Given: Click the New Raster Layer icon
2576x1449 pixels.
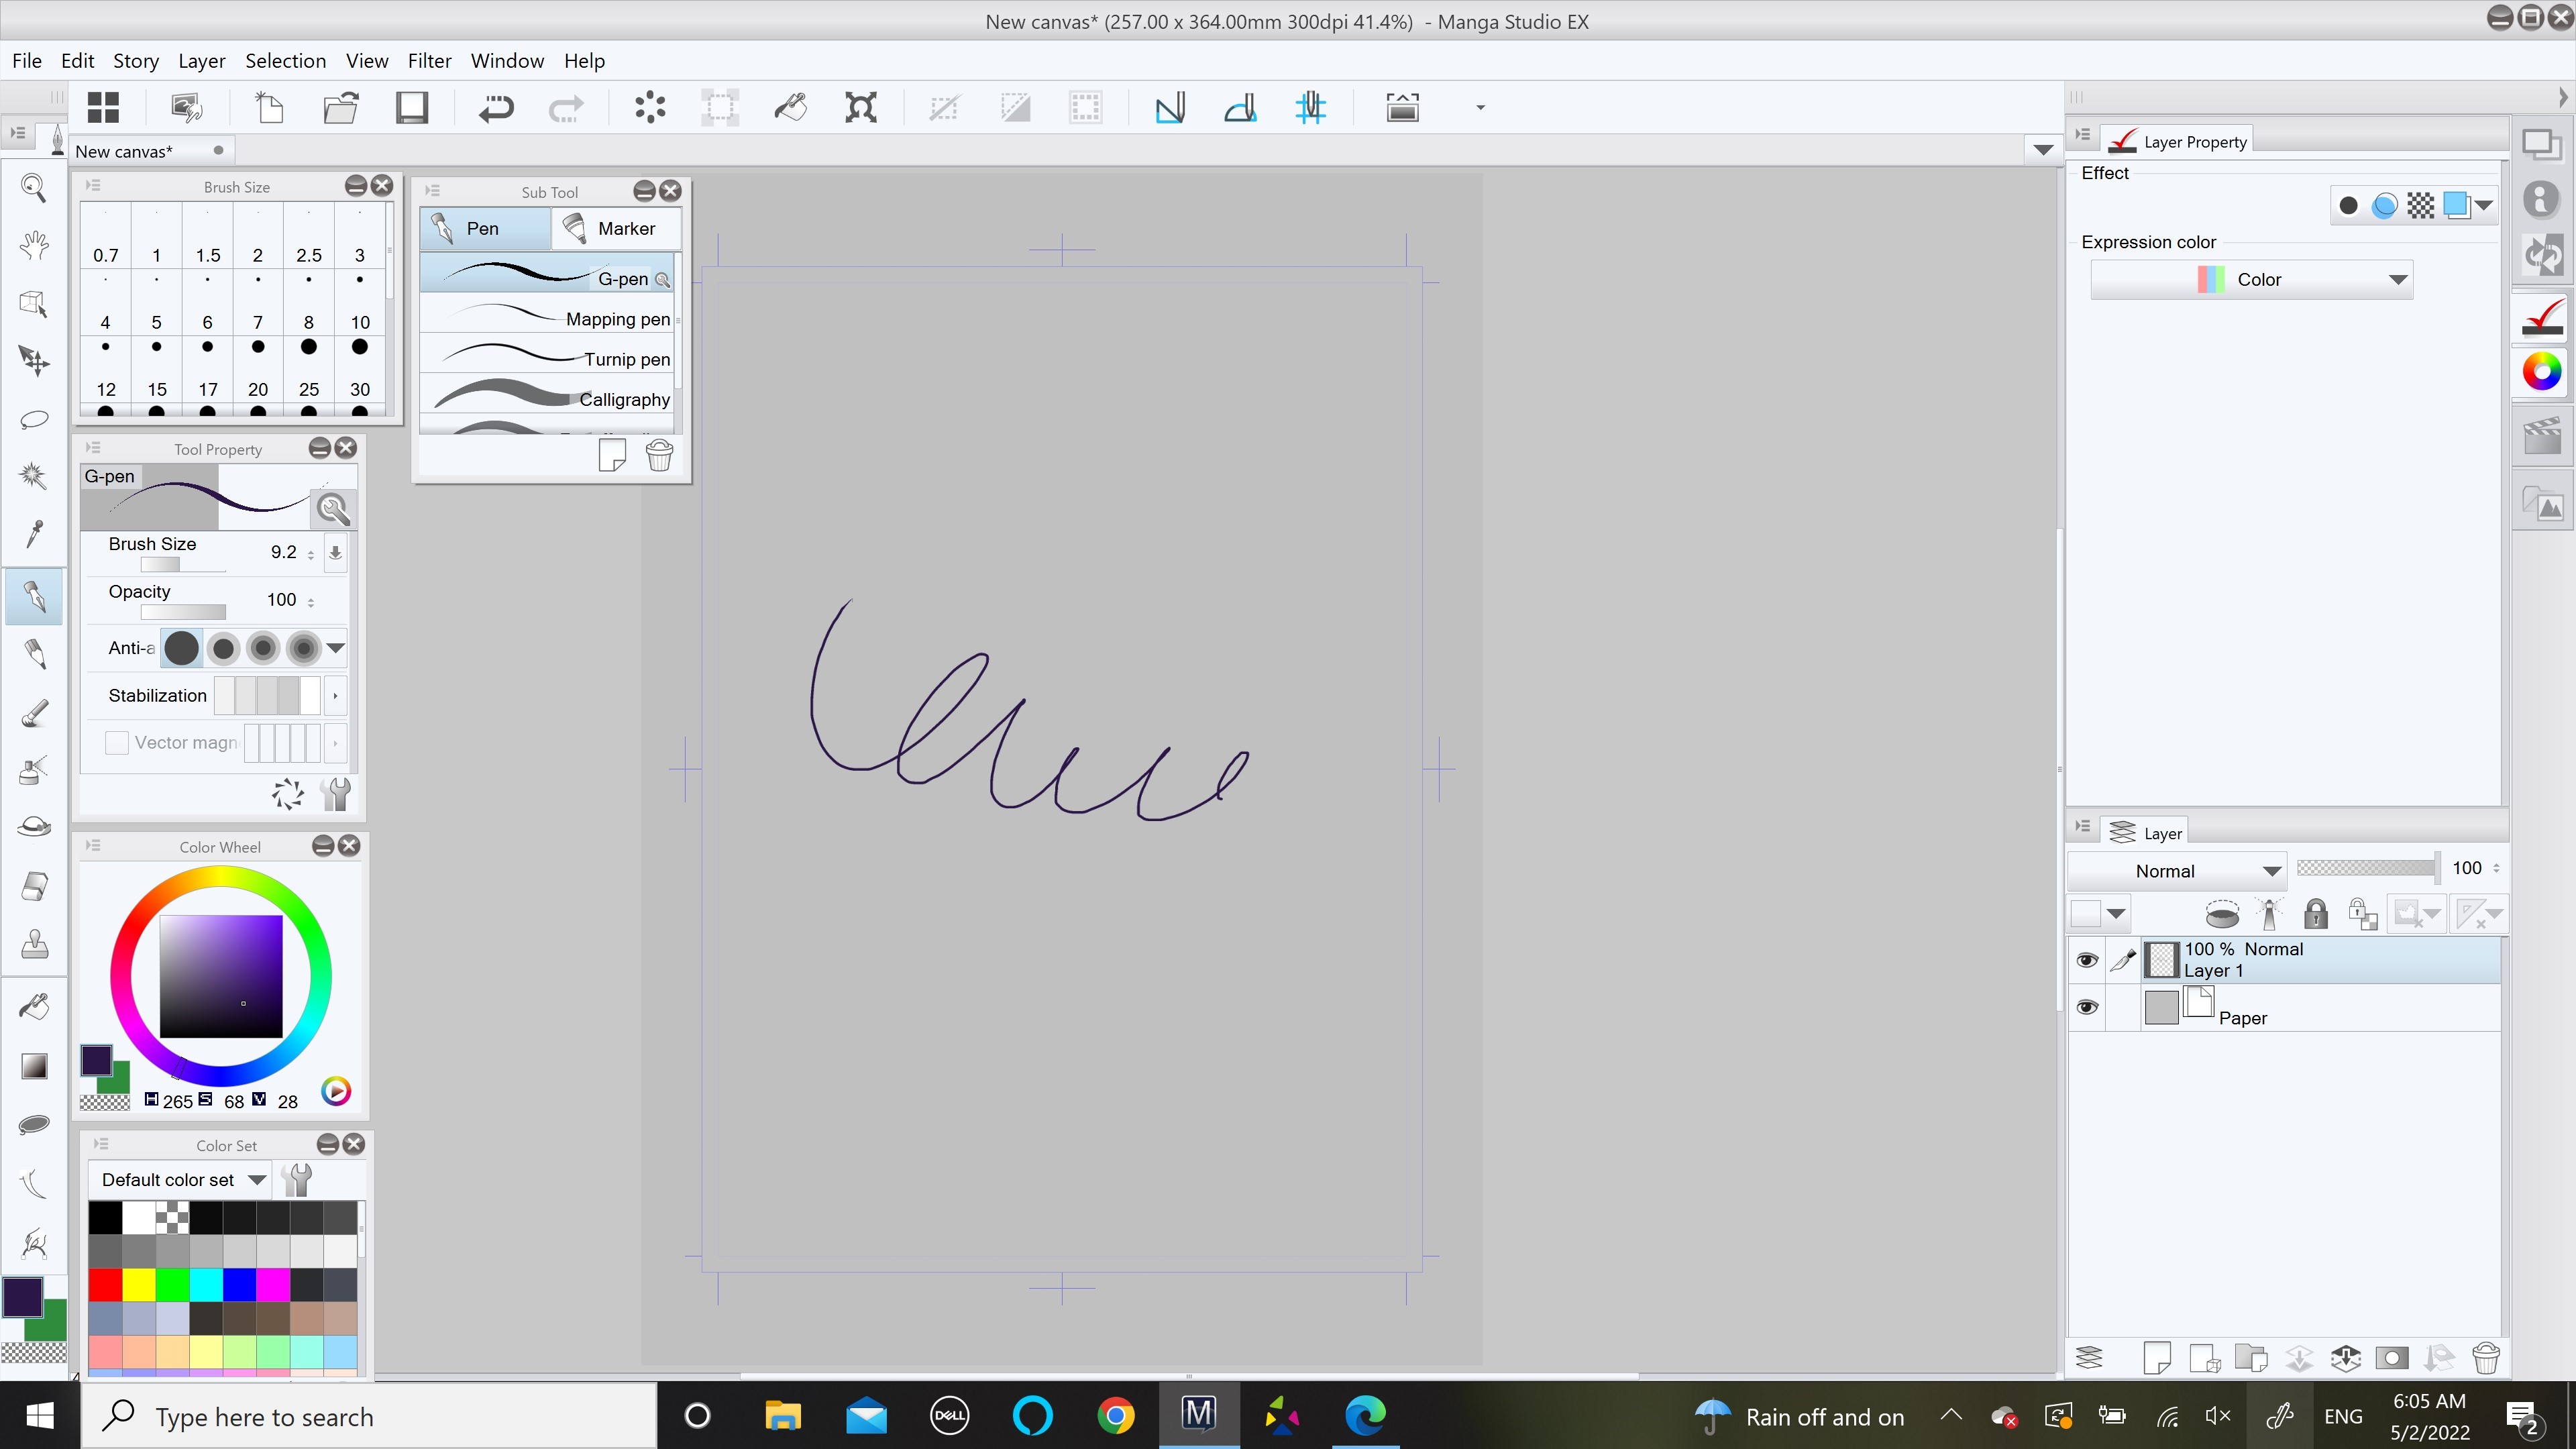Looking at the screenshot, I should 2157,1358.
